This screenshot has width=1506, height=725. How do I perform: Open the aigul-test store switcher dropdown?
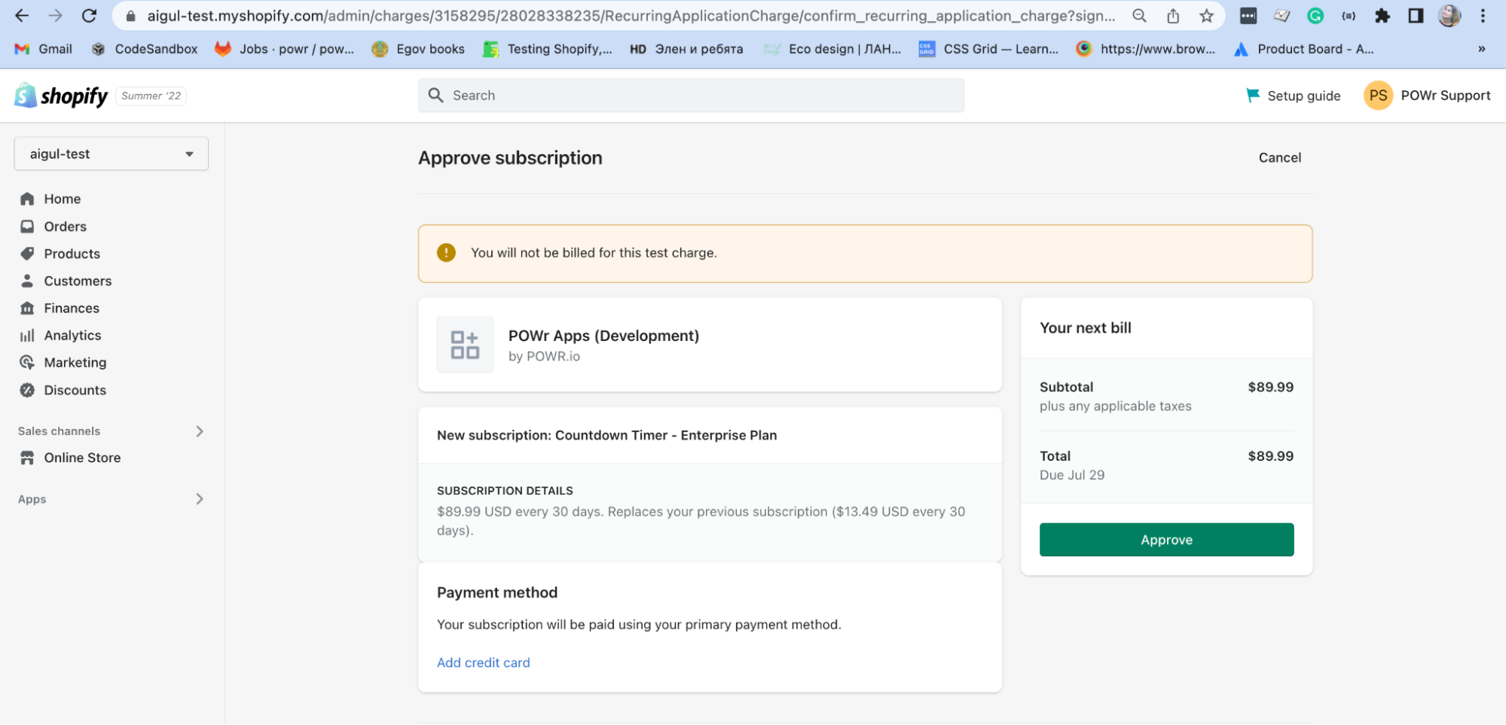point(111,154)
